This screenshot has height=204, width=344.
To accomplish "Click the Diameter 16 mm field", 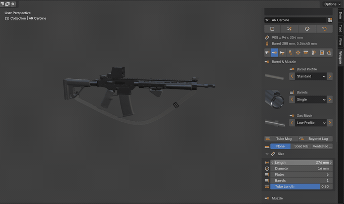I will pos(302,169).
